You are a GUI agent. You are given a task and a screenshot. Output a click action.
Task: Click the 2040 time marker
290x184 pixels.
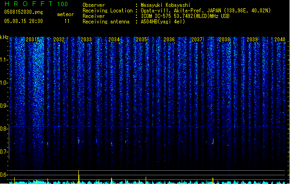pyautogui.click(x=280, y=40)
